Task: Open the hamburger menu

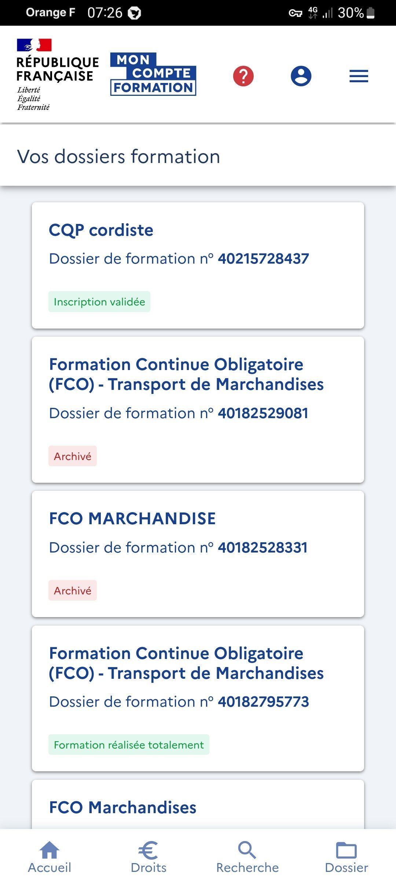Action: [359, 76]
